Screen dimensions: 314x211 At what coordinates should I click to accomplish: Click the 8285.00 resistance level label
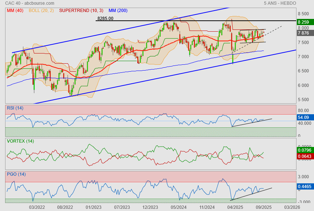105,18
